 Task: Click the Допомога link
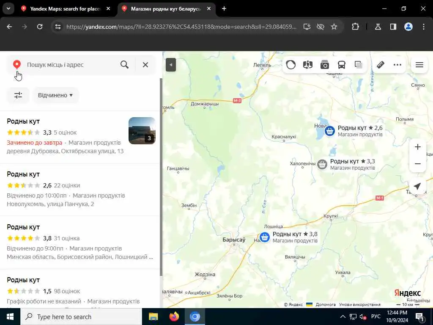coord(326,304)
